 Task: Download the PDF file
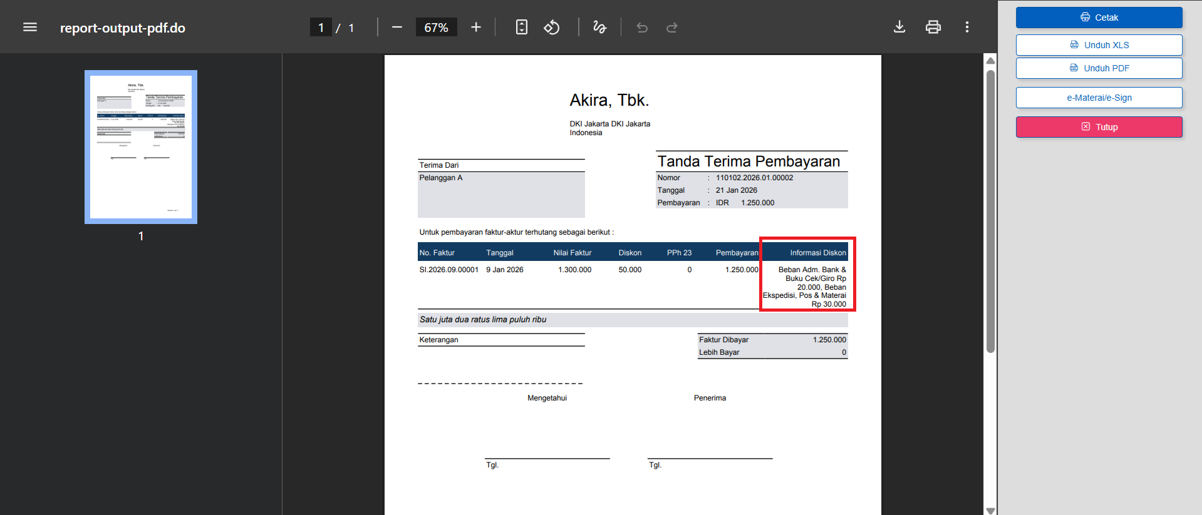[x=899, y=27]
